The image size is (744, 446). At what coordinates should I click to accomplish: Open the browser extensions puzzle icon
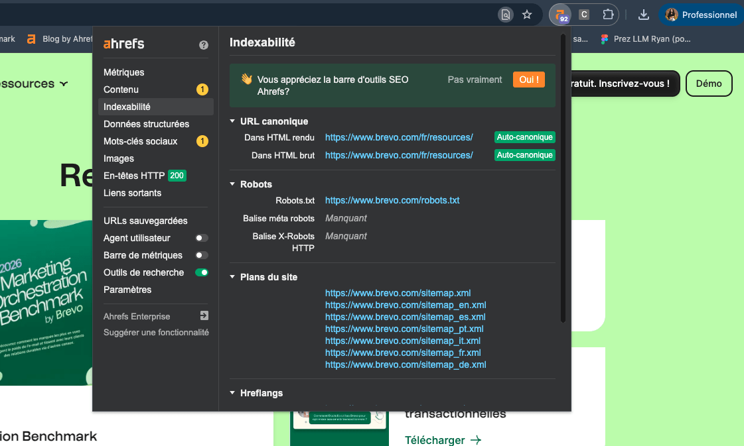608,14
